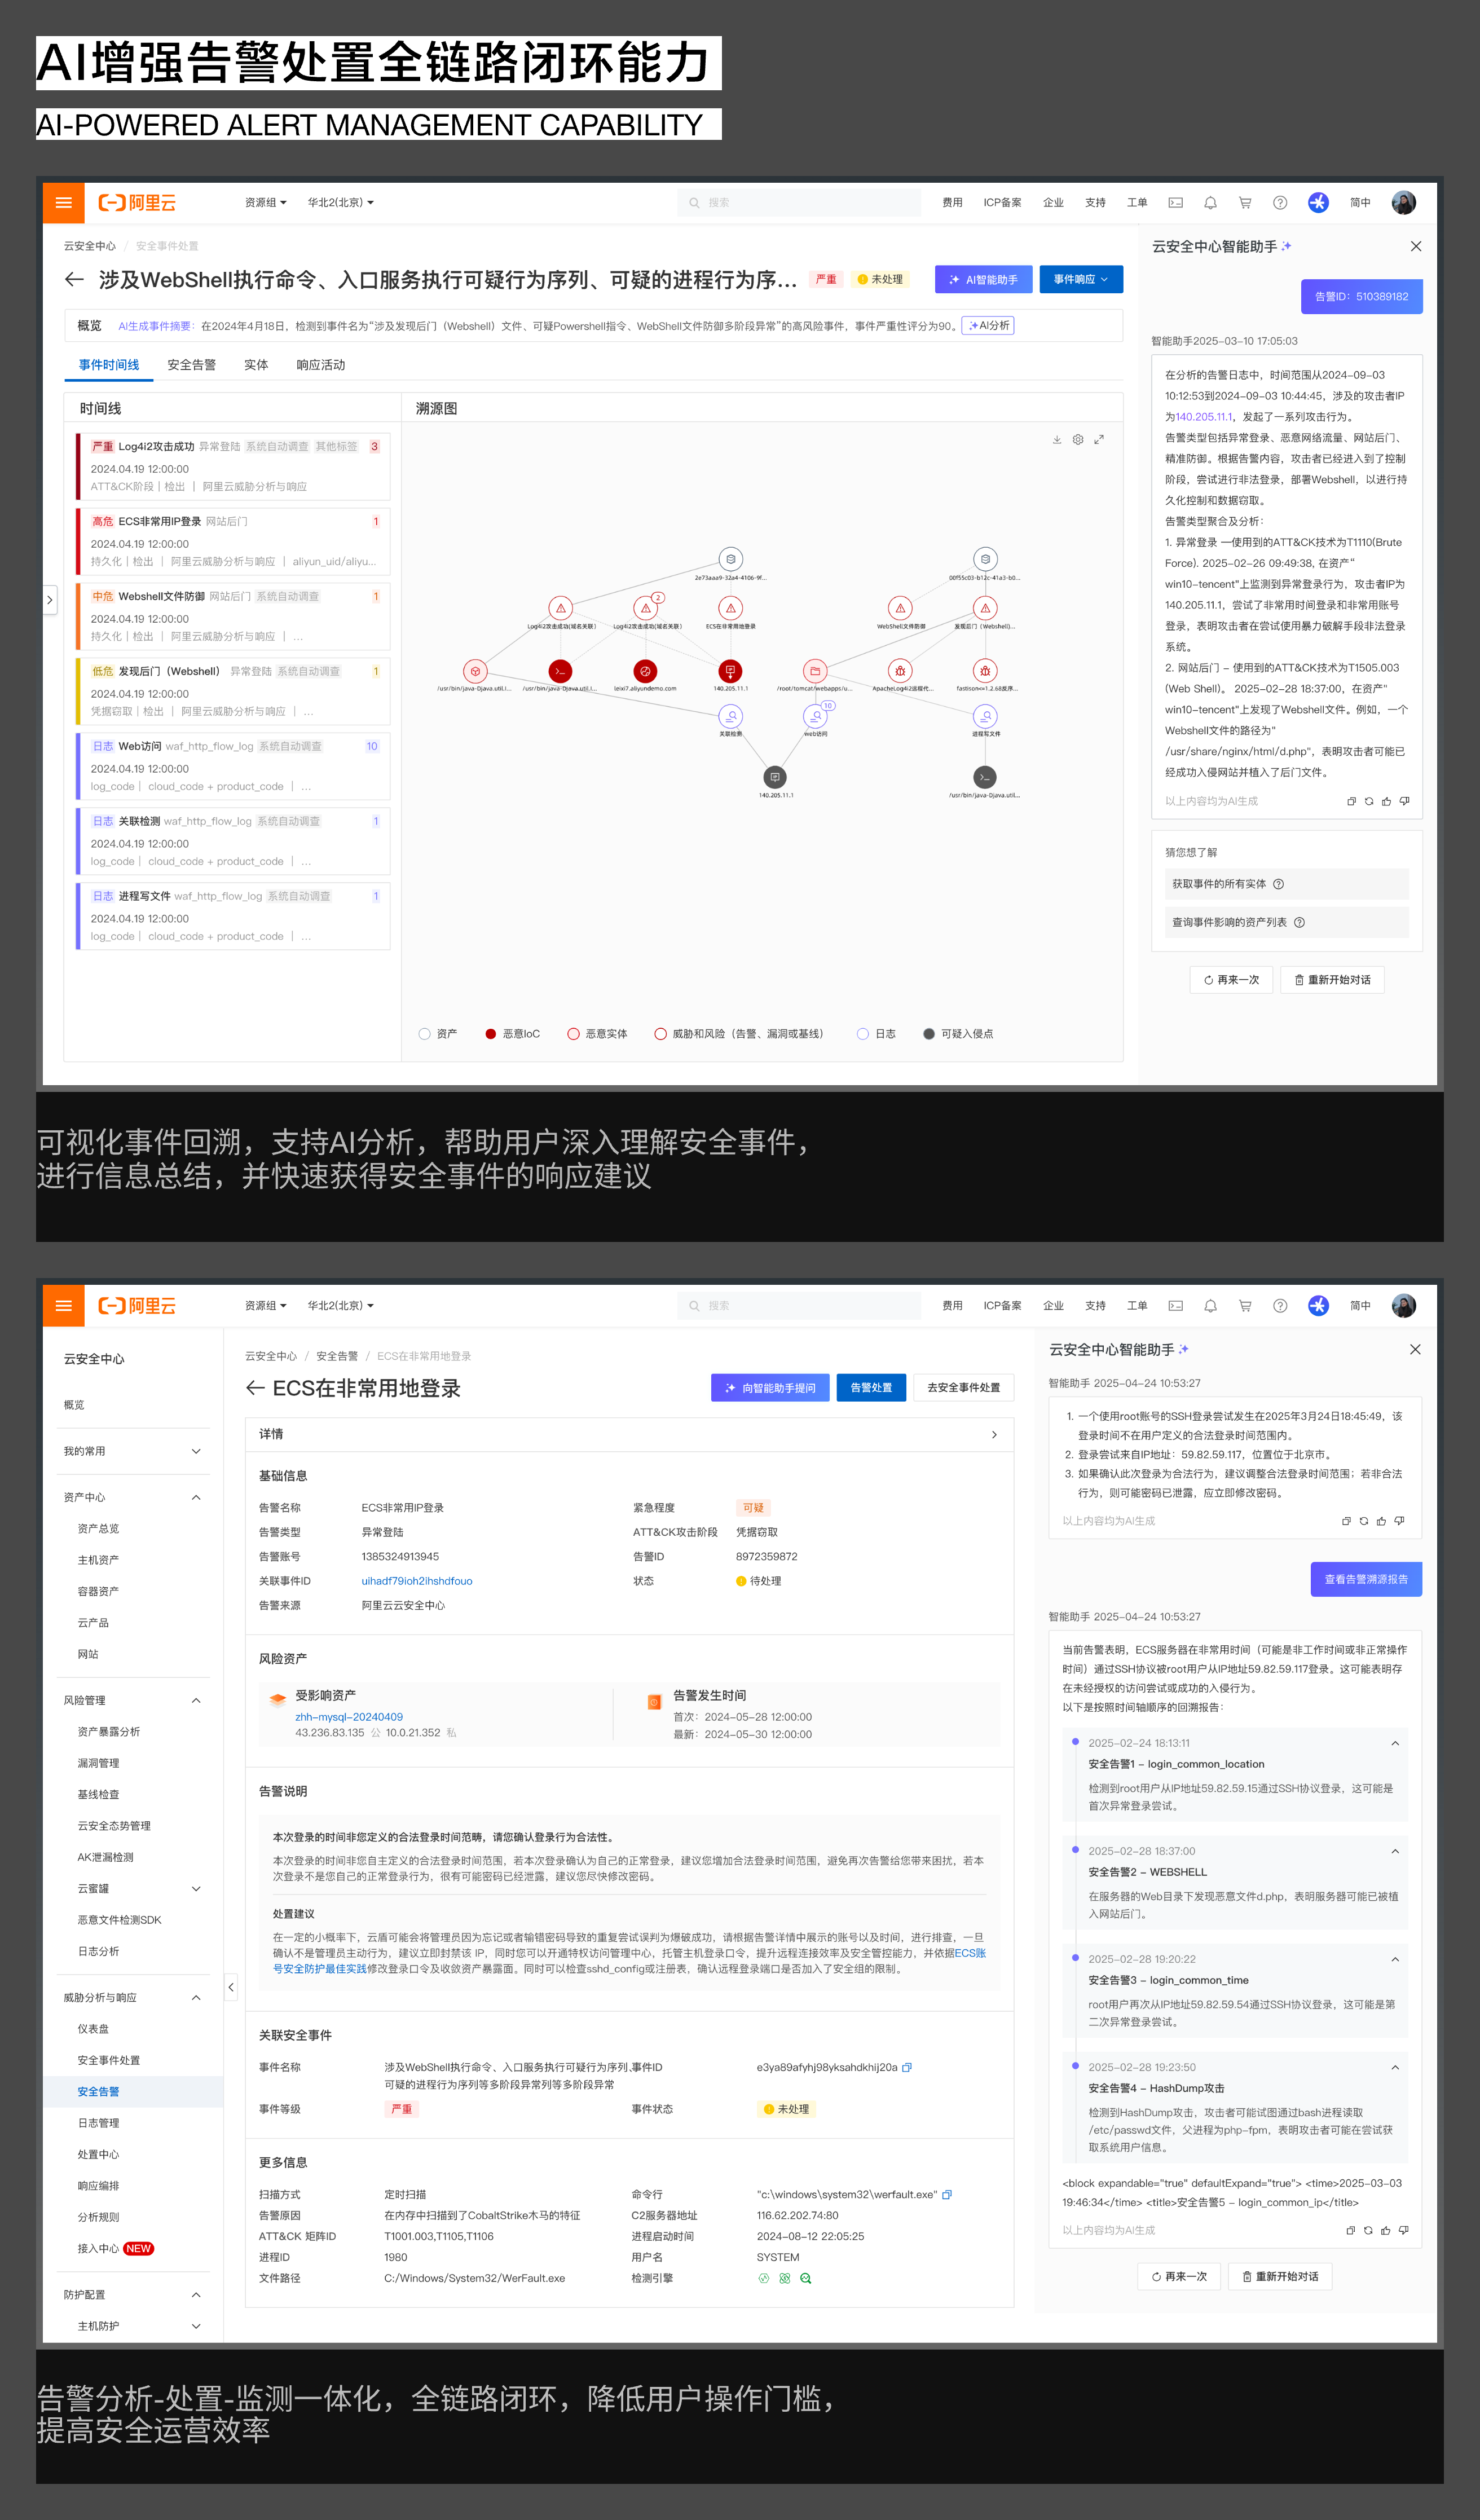The image size is (1480, 2520).
Task: Open the 事件响应 dropdown button
Action: click(x=1080, y=280)
